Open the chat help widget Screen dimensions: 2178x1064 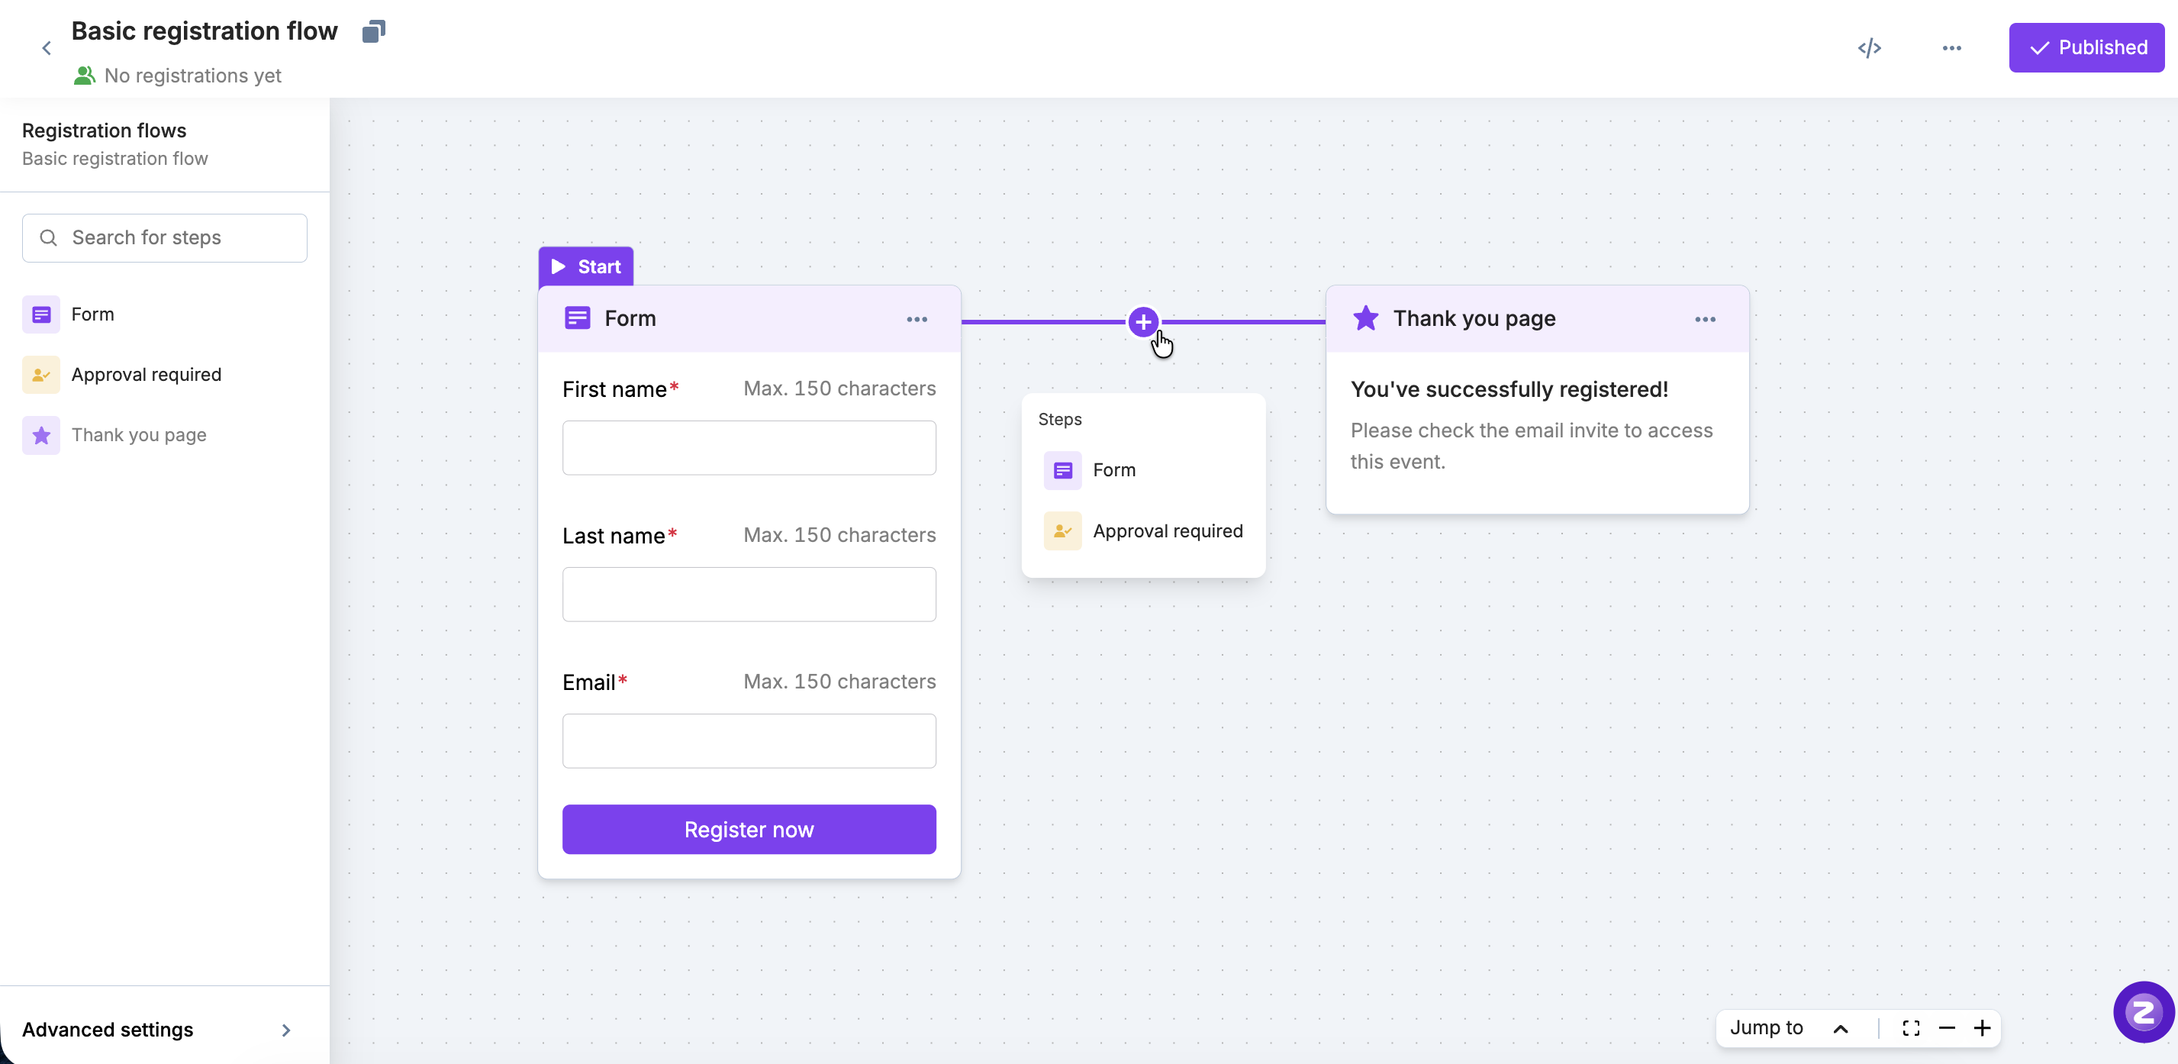pyautogui.click(x=2144, y=1011)
